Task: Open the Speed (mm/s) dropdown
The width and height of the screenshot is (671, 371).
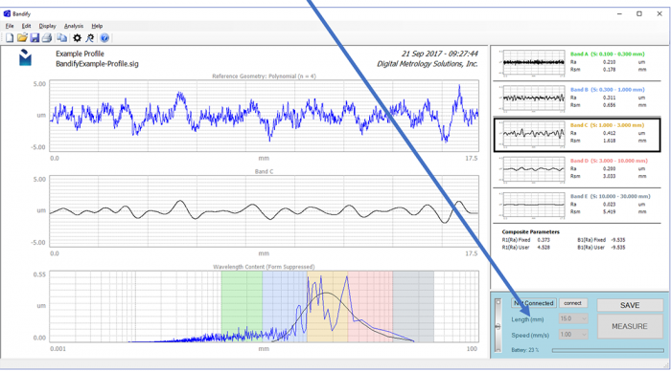Action: (573, 335)
